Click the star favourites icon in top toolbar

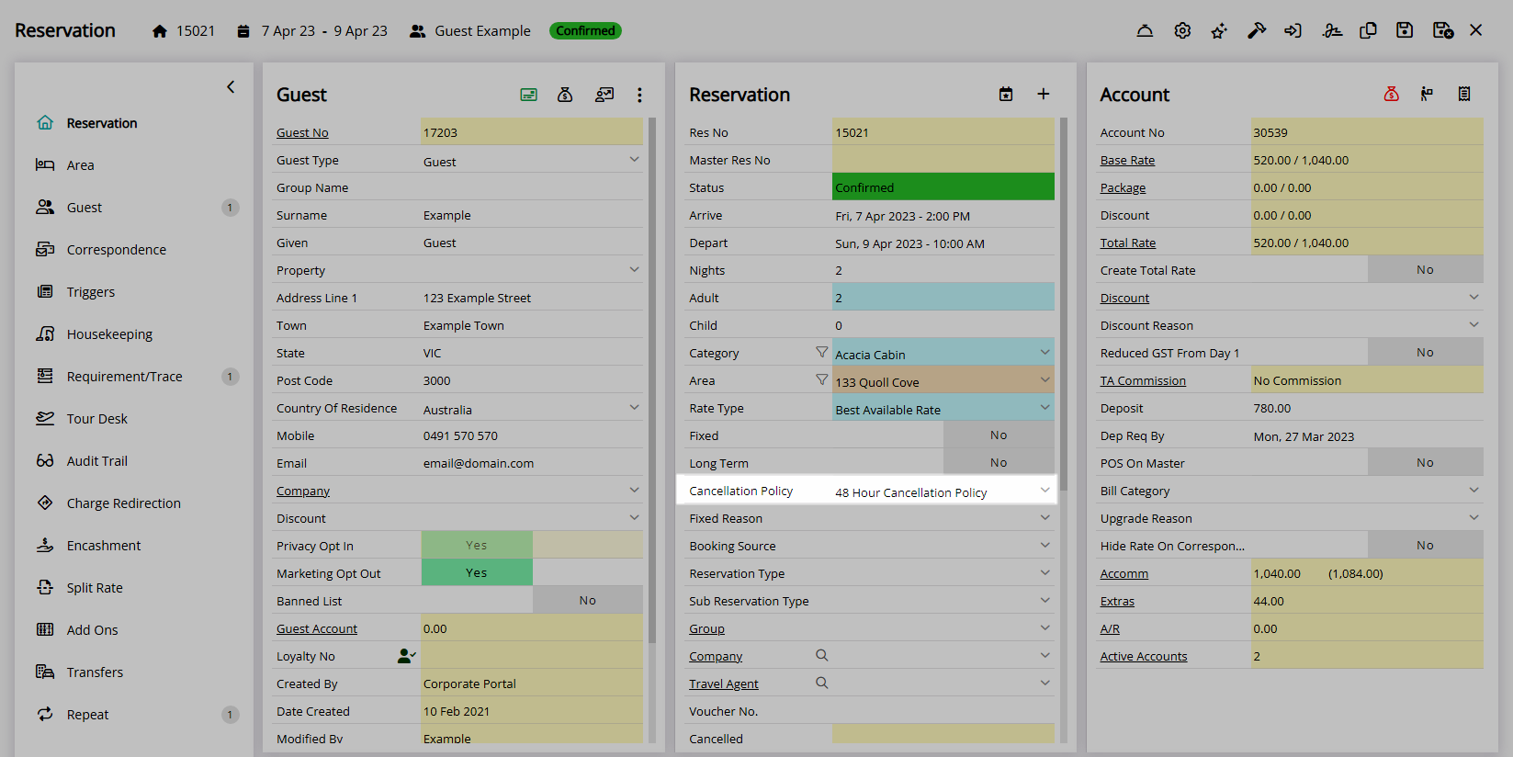pyautogui.click(x=1219, y=31)
